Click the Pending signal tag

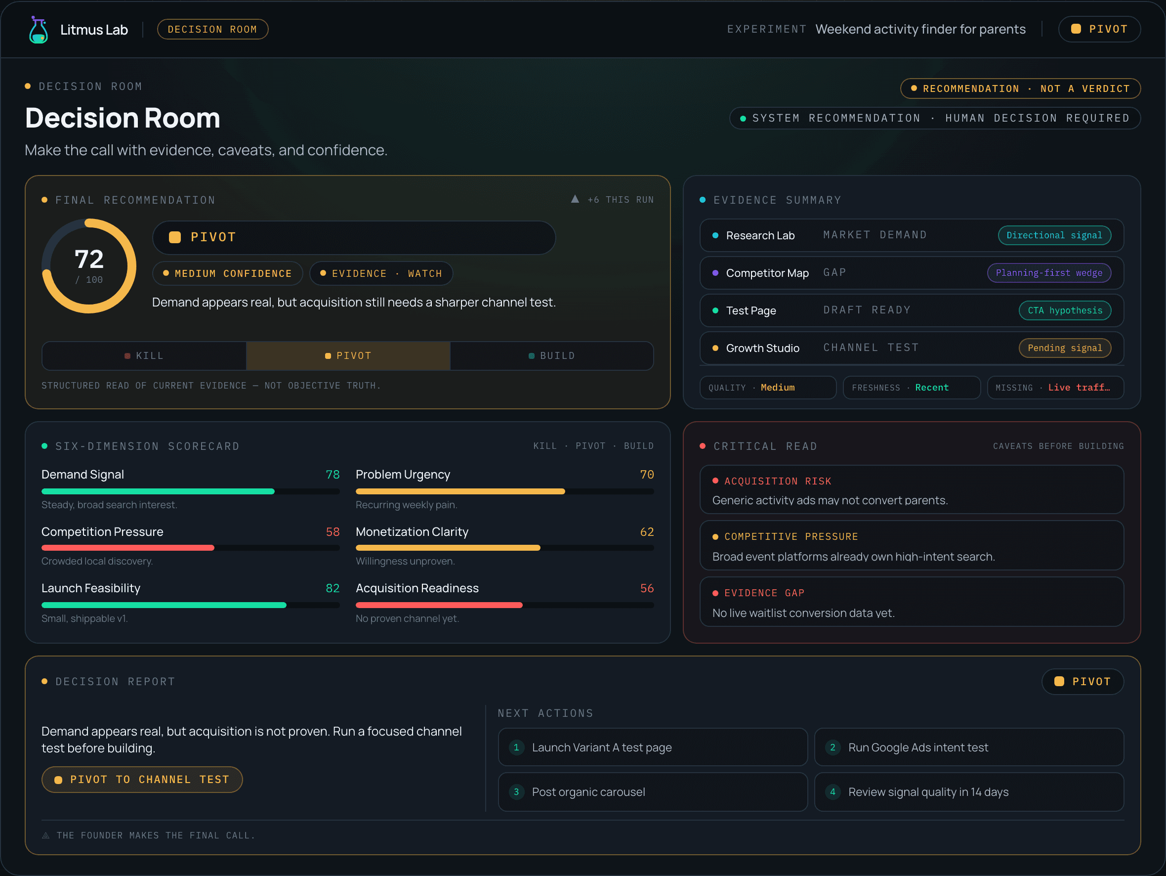(1065, 348)
